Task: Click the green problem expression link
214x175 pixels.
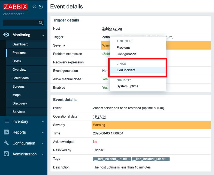Action: click(106, 54)
